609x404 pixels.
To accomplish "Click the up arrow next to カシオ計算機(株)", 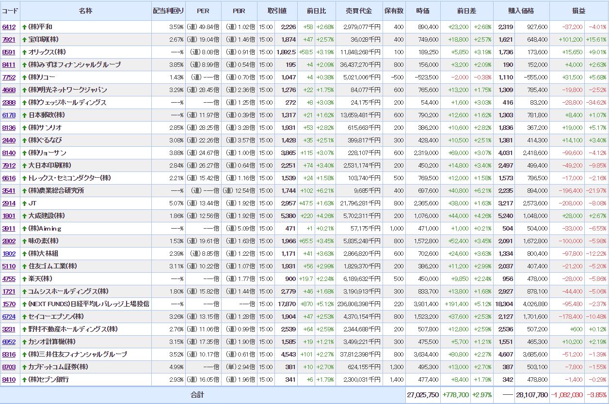I will tap(24, 342).
